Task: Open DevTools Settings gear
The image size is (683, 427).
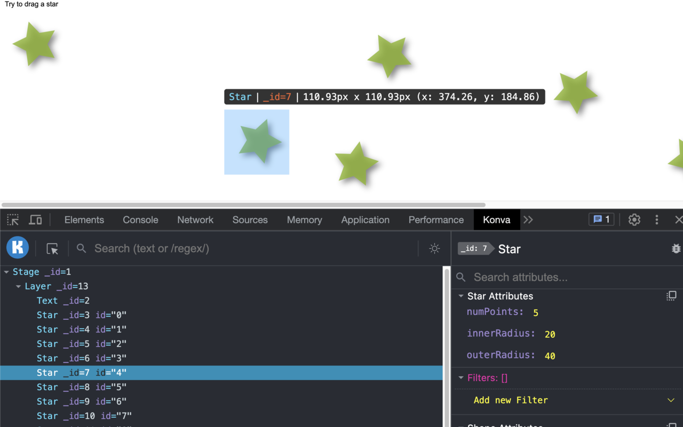Action: click(x=634, y=219)
